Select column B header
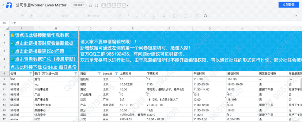302x122 pixels. 56,28
